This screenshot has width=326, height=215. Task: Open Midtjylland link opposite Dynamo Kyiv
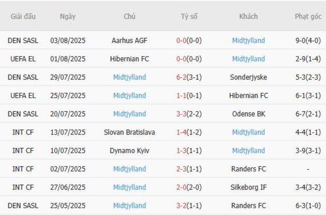(248, 151)
